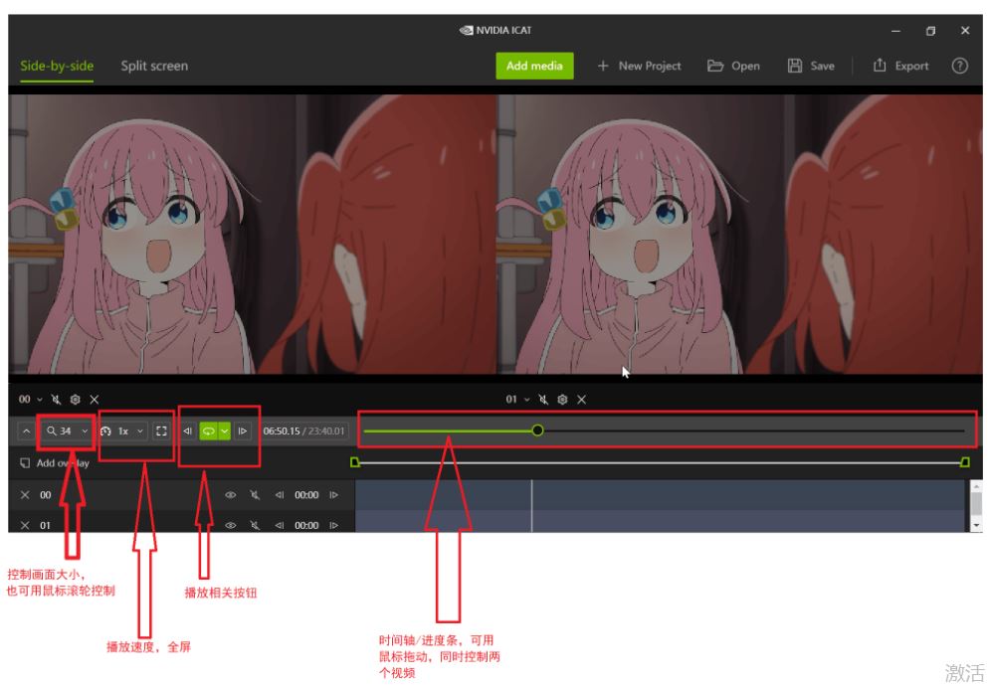Click the 06:50.15 current time readout

[x=281, y=430]
